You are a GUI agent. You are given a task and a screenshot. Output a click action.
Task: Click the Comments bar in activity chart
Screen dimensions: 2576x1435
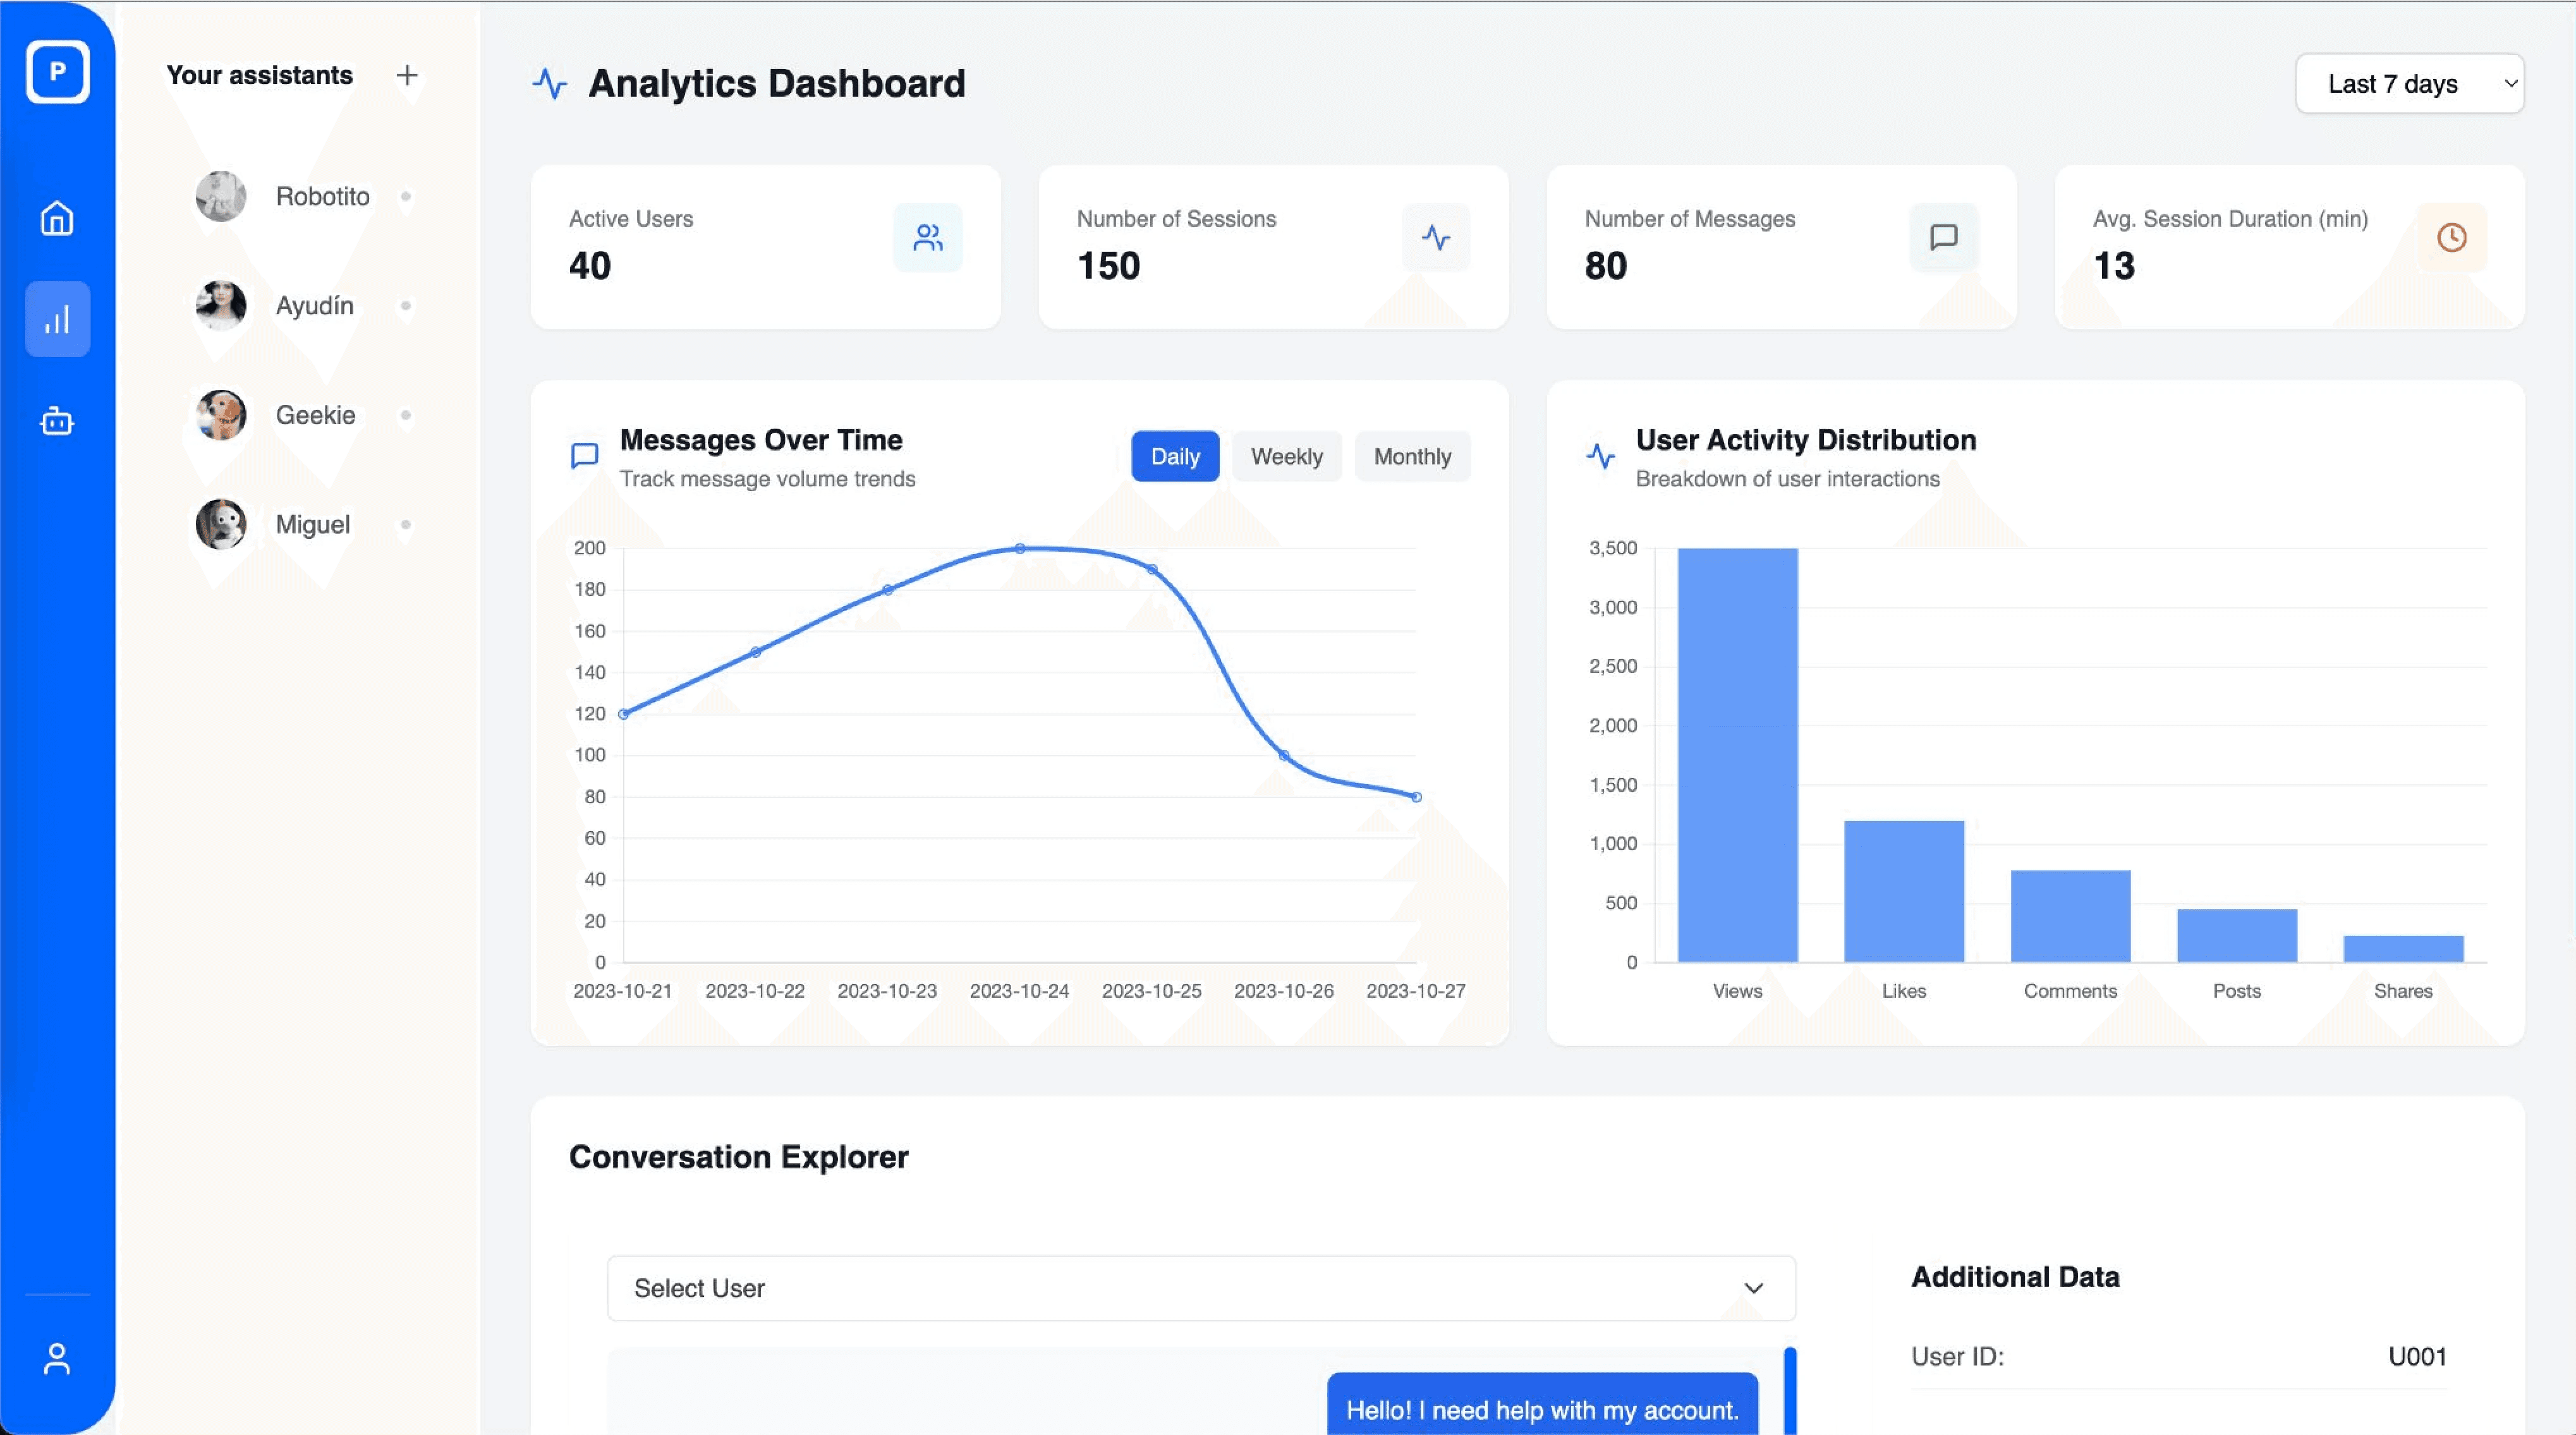(2070, 916)
